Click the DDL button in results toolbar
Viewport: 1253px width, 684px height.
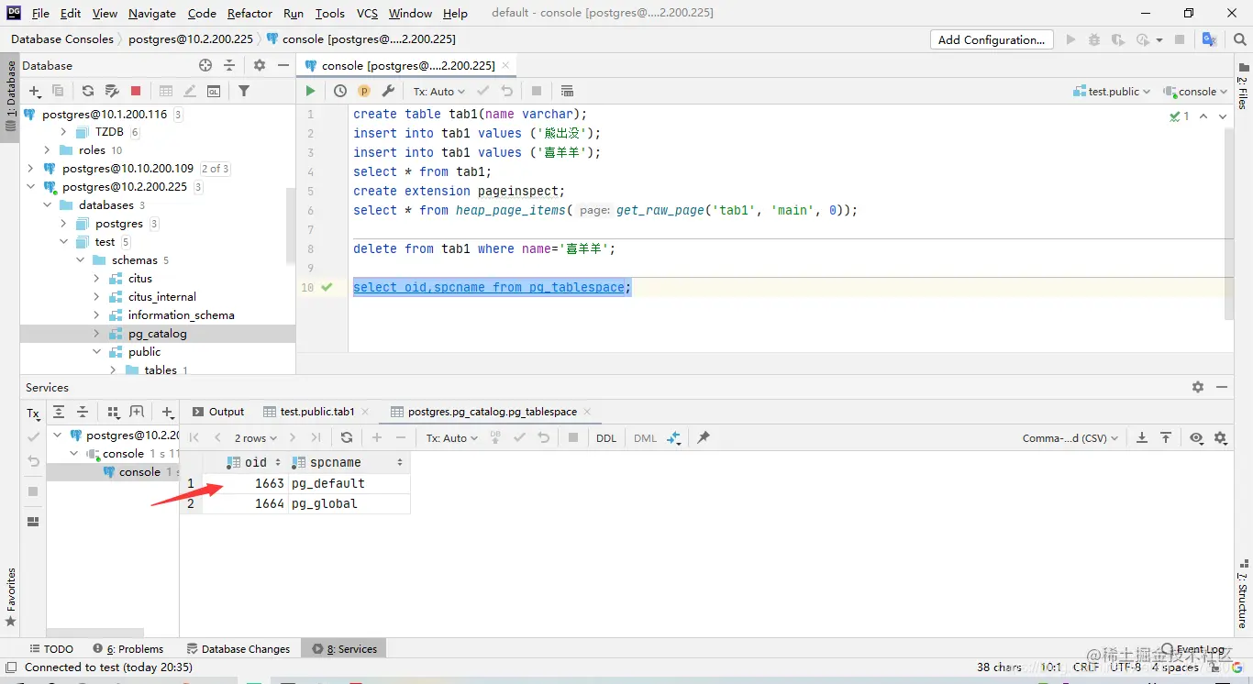click(606, 437)
